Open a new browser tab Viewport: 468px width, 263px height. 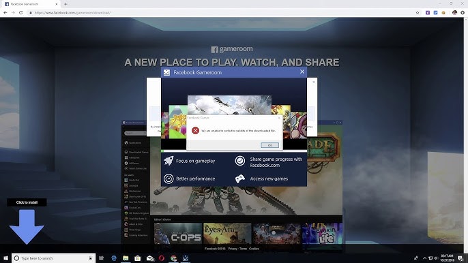[65, 4]
